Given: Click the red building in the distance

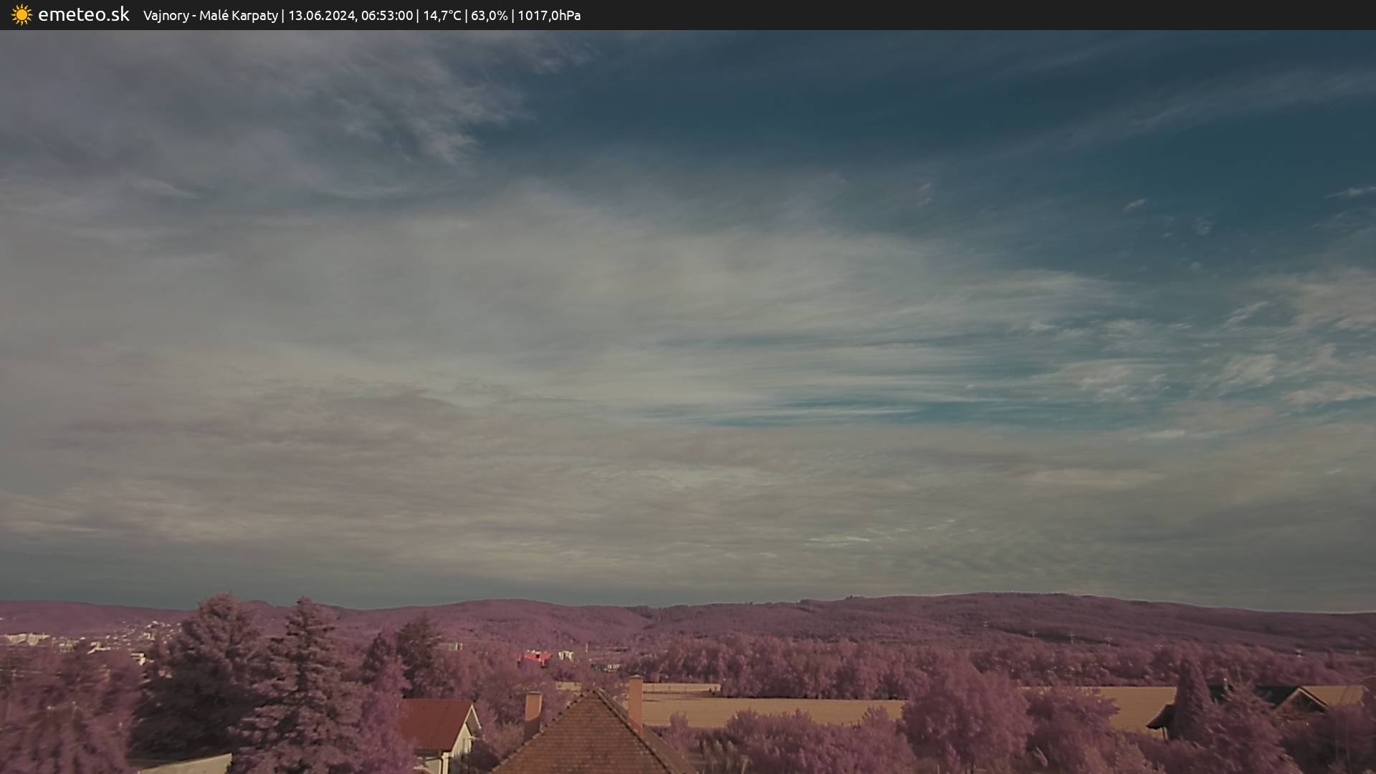Looking at the screenshot, I should tap(535, 657).
